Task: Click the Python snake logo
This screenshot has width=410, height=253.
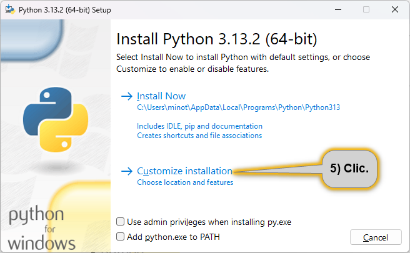Action: tap(56, 119)
